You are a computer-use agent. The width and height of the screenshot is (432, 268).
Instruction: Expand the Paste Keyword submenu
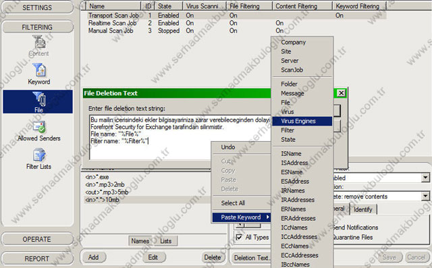[242, 217]
